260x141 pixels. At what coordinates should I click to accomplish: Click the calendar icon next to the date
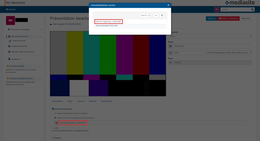pyautogui.click(x=170, y=46)
